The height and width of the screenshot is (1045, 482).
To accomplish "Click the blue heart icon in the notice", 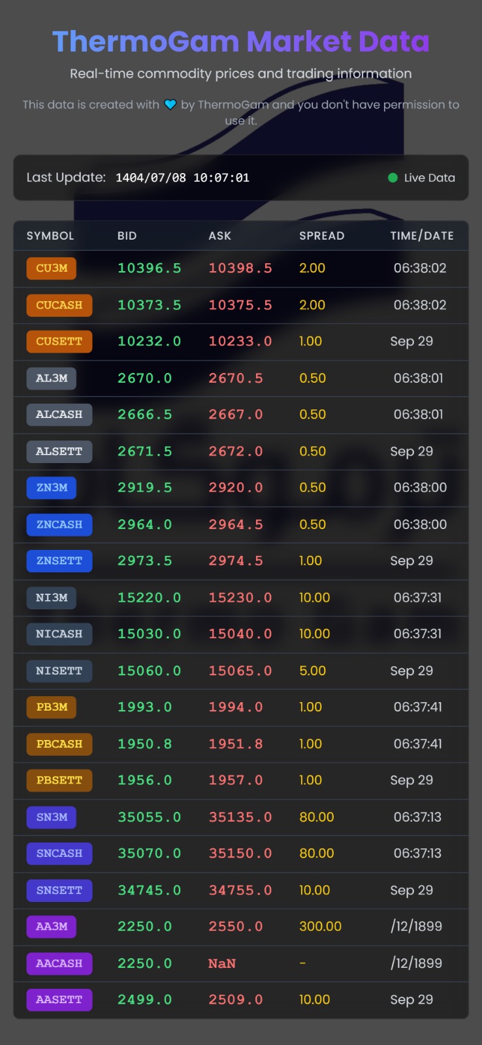I will click(x=170, y=104).
